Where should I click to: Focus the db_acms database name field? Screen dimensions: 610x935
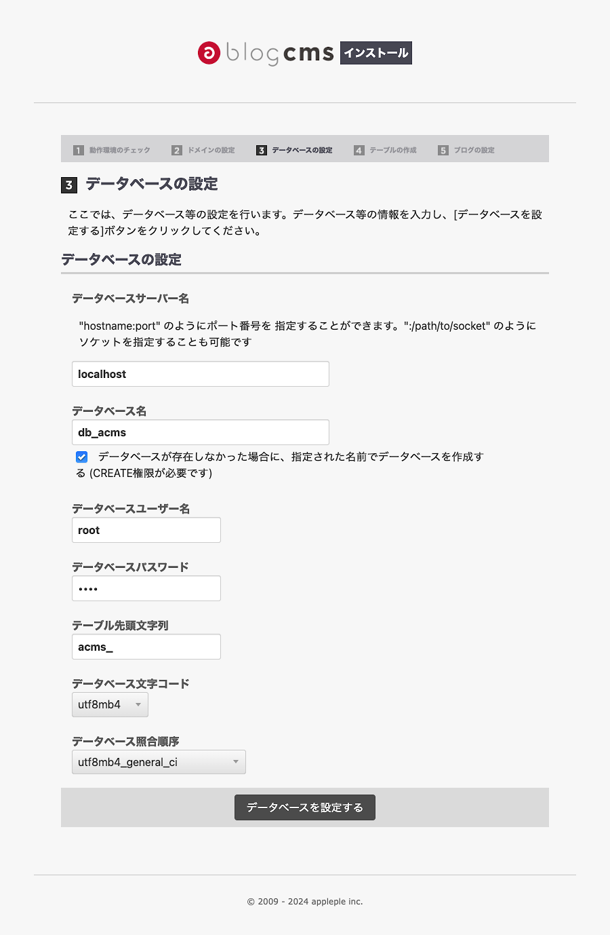click(201, 432)
